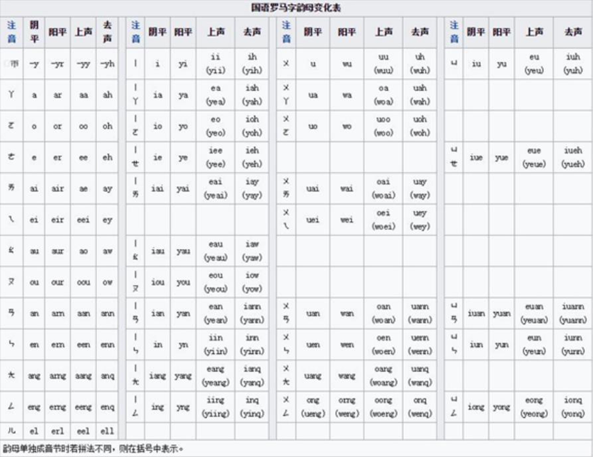Image resolution: width=593 pixels, height=457 pixels.
Task: Select the "eei" cell
Action: pyautogui.click(x=83, y=220)
